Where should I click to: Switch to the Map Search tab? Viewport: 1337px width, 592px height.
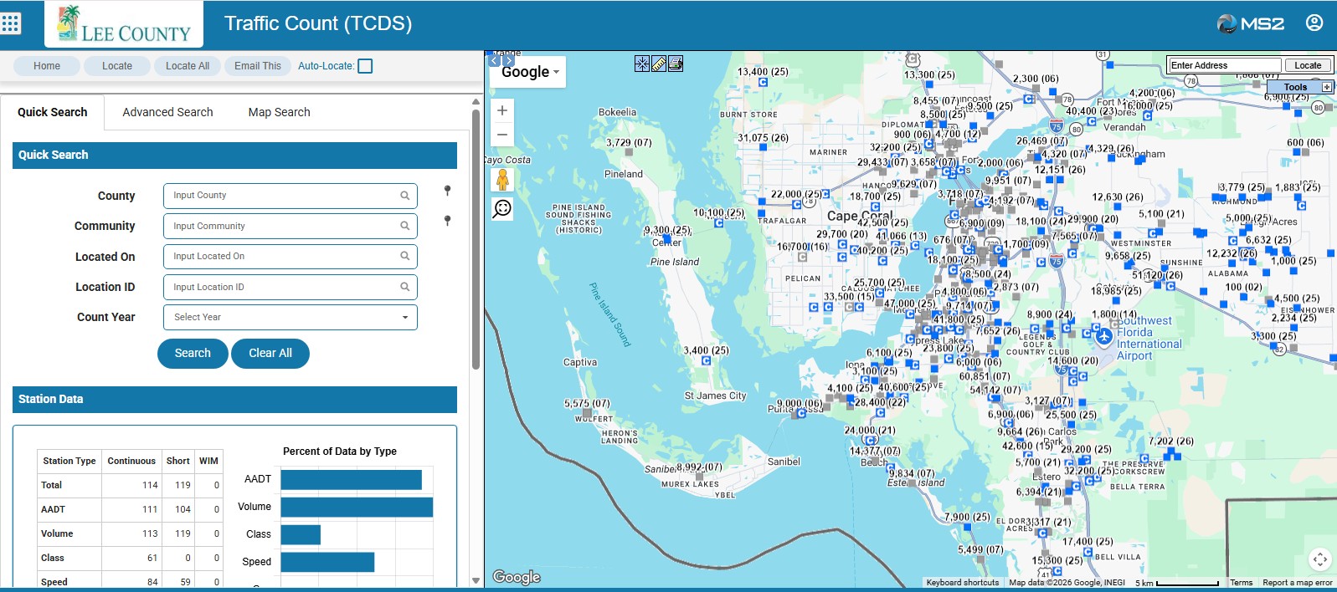279,112
